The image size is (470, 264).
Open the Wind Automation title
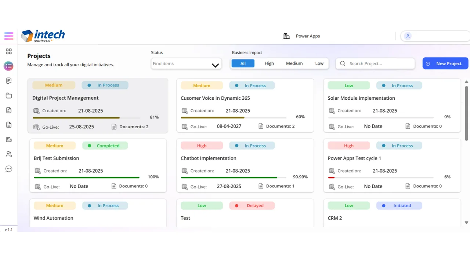click(x=53, y=218)
